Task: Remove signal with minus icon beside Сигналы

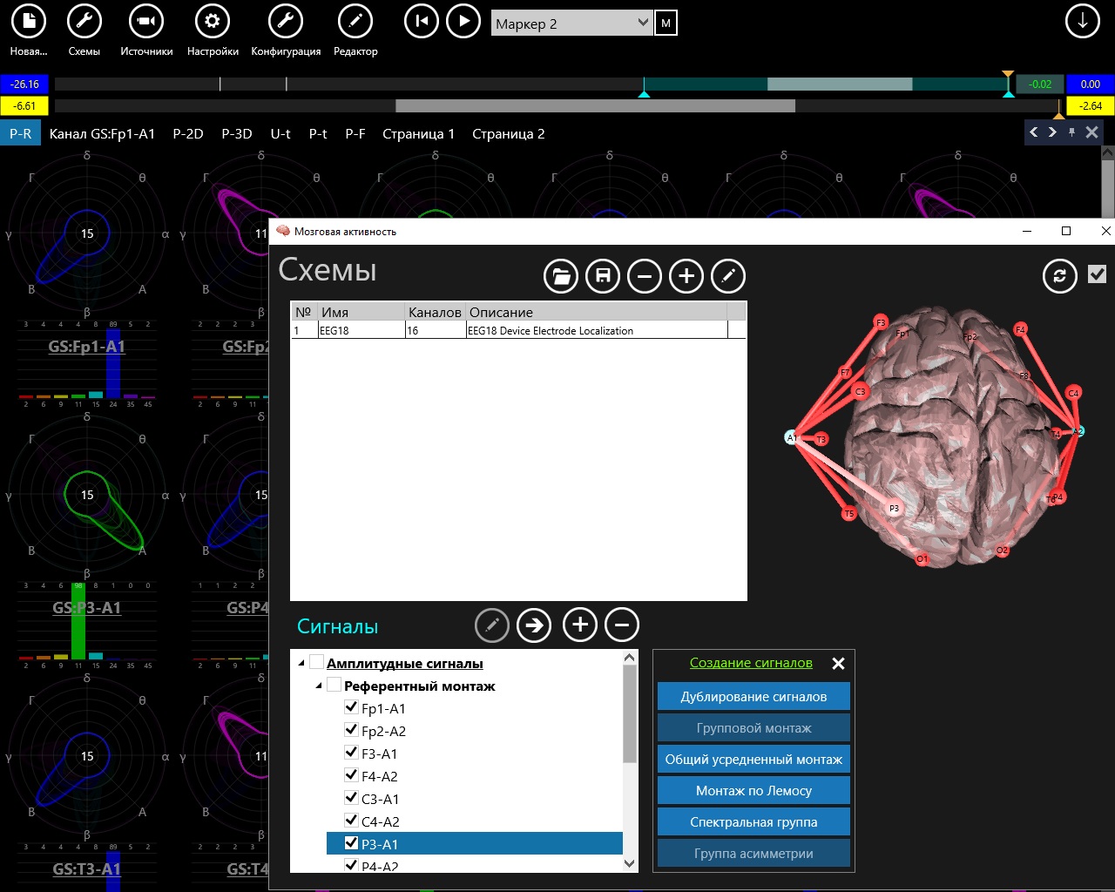Action: [622, 625]
